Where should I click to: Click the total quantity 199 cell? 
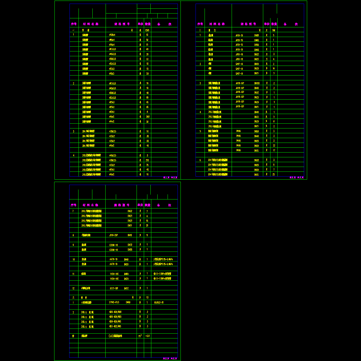pyautogui.click(x=273, y=30)
